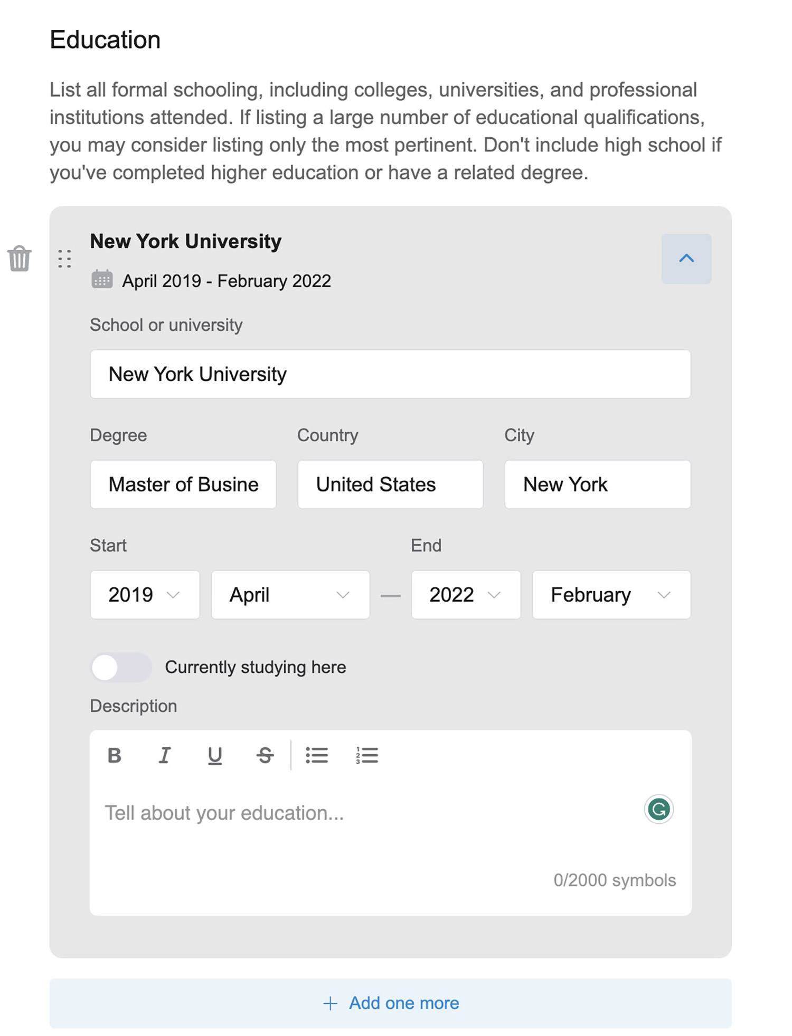
Task: Open the Start month dropdown showing April
Action: point(290,595)
